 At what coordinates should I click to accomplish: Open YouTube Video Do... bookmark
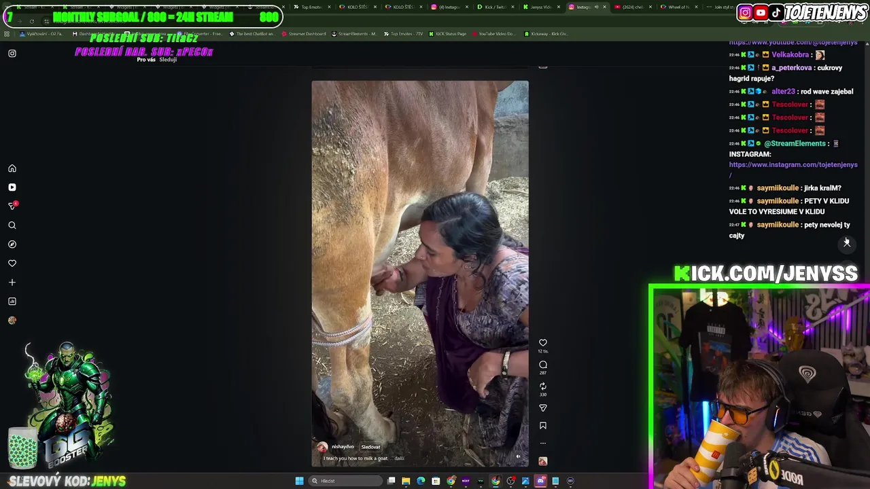493,34
